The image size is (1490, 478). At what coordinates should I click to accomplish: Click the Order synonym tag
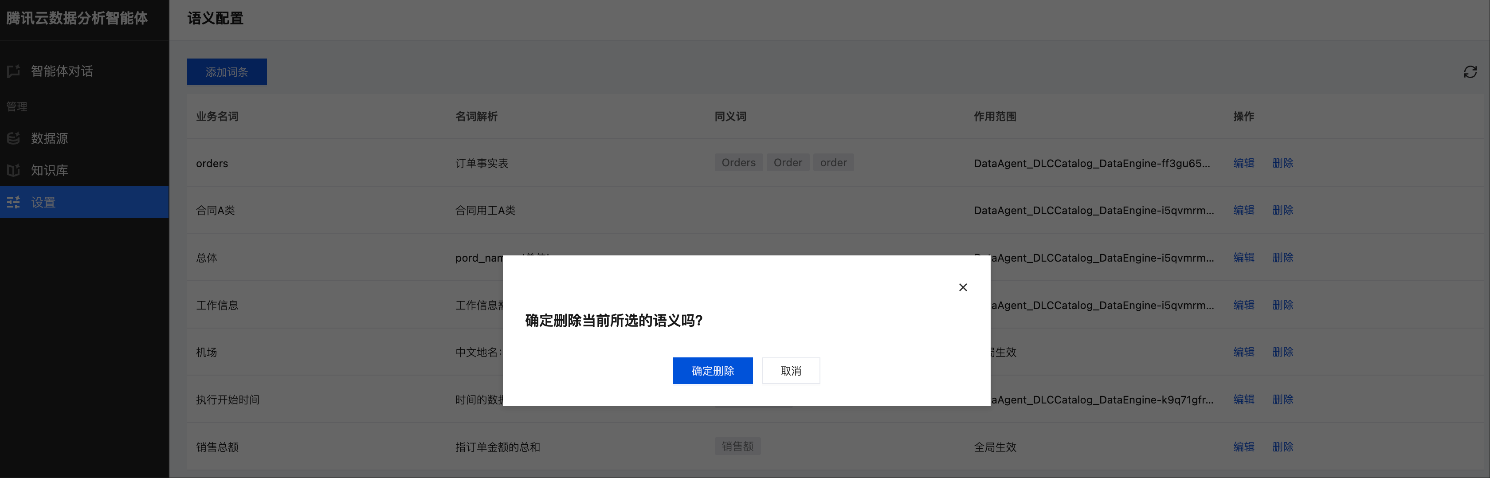(x=788, y=163)
